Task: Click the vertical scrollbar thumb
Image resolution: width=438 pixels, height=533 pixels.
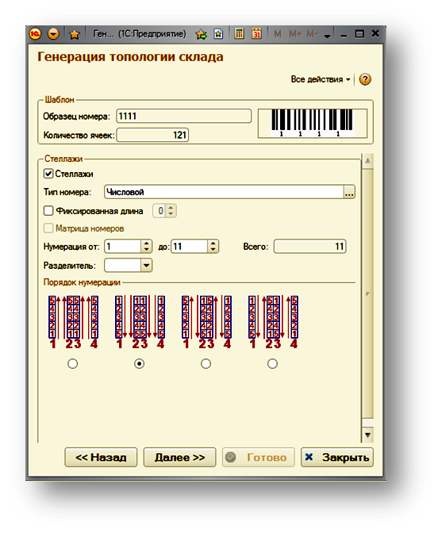Action: coord(367,293)
